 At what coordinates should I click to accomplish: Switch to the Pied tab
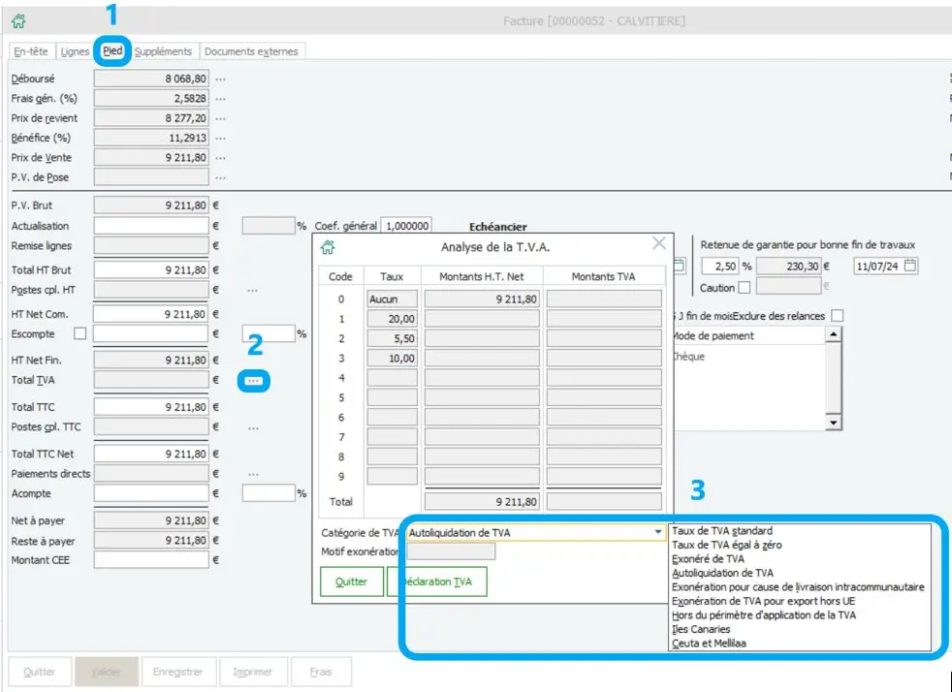(112, 51)
